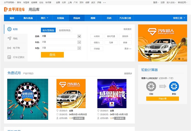Open the 新车 top bar link

[19, 2]
